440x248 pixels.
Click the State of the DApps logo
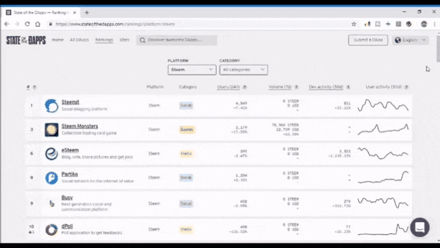point(26,40)
